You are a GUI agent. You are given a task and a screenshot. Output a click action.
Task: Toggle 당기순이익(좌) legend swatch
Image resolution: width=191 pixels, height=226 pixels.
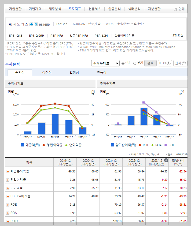coord(112,145)
